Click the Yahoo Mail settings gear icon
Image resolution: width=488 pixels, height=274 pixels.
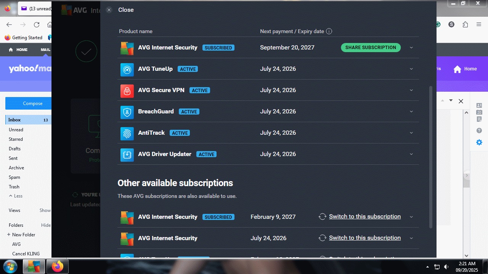click(479, 142)
